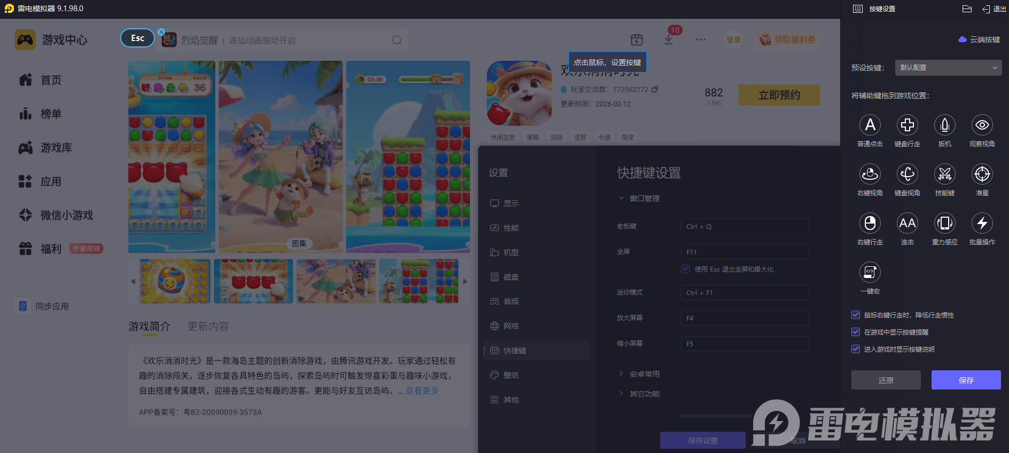Open the 预设按键 默认配置 dropdown
Screen dimensions: 1009x453
[x=948, y=68]
